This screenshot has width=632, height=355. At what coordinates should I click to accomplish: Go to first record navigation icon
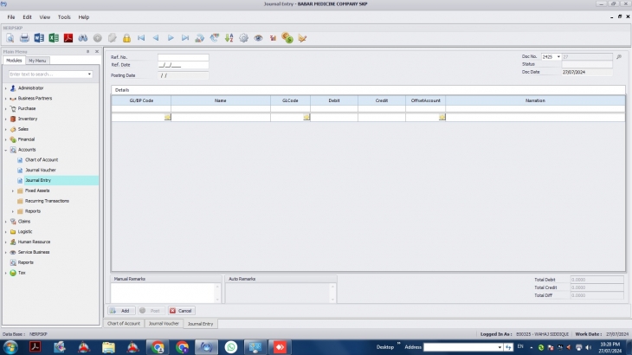coord(141,38)
